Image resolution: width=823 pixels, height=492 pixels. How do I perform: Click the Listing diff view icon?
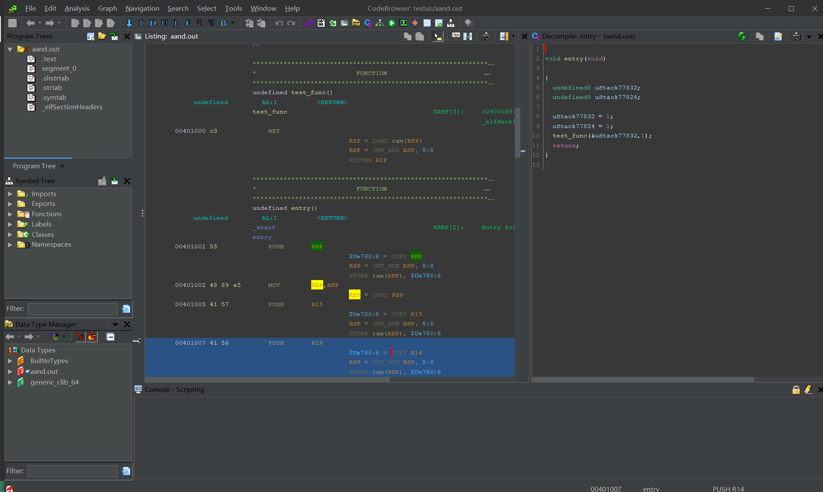[x=468, y=36]
